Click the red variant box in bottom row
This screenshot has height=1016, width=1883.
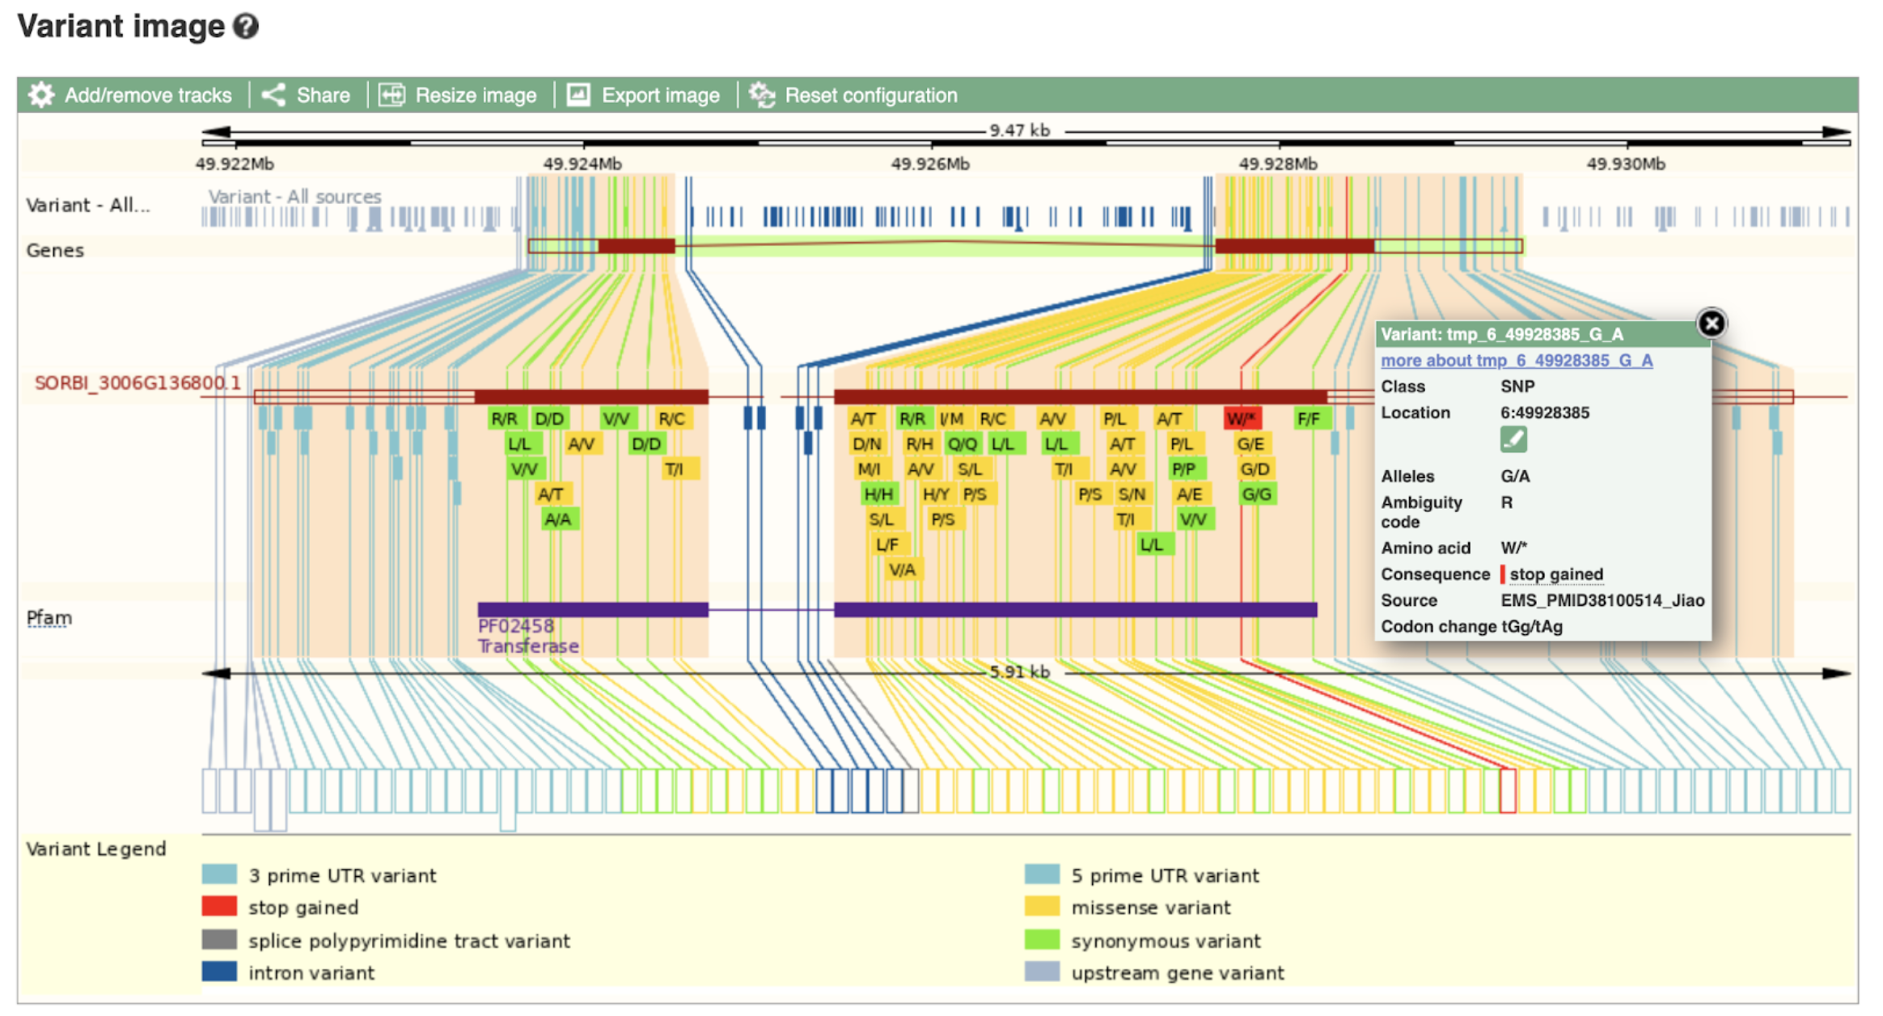point(1508,790)
